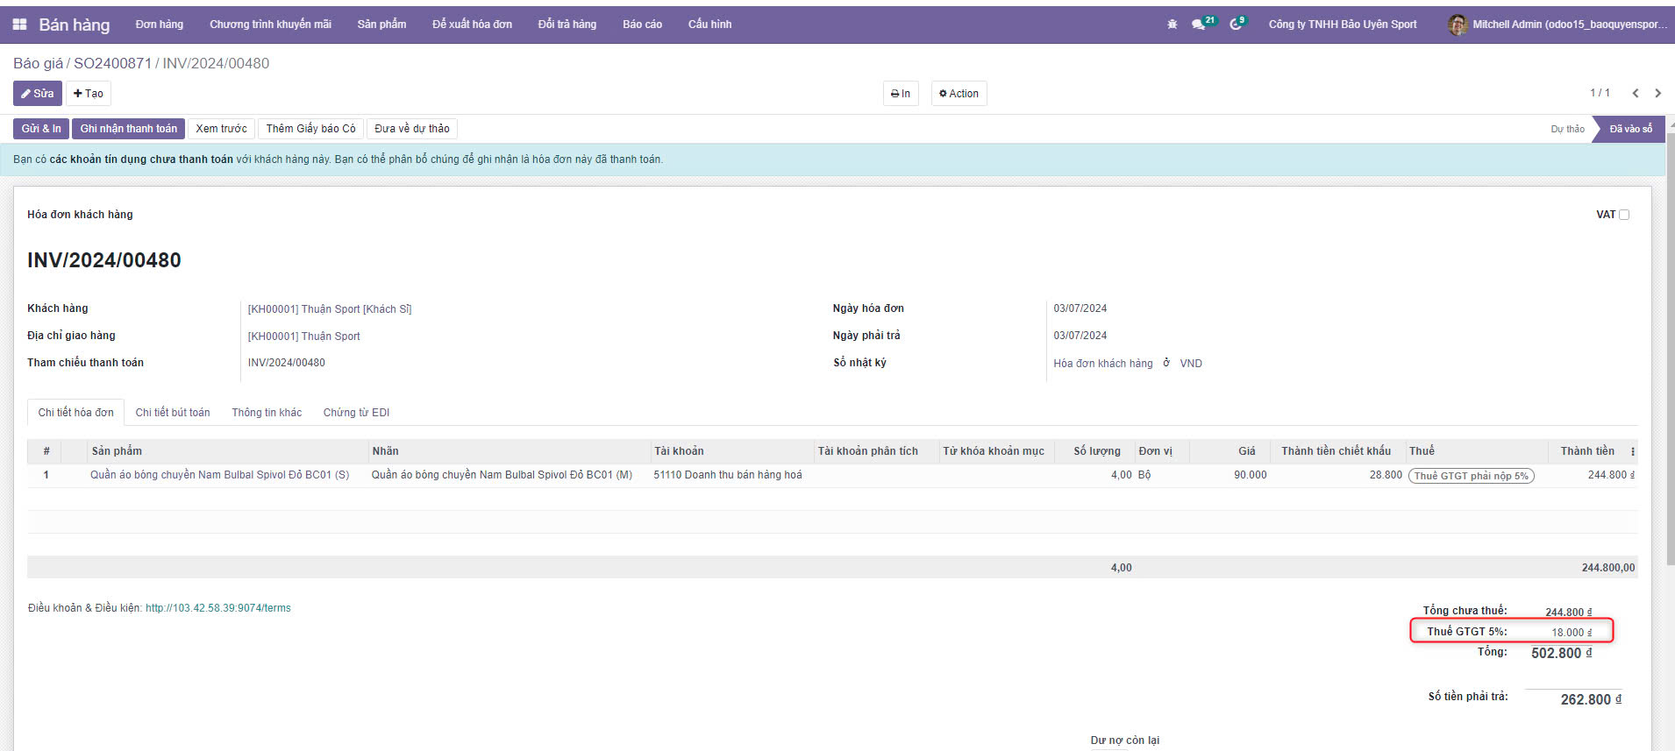Click the SO2400871 breadcrumb link
Image resolution: width=1675 pixels, height=751 pixels.
[x=112, y=63]
